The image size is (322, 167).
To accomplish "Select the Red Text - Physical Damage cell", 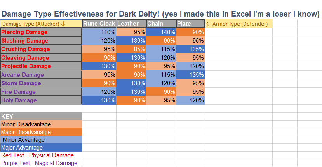I will (41, 155).
